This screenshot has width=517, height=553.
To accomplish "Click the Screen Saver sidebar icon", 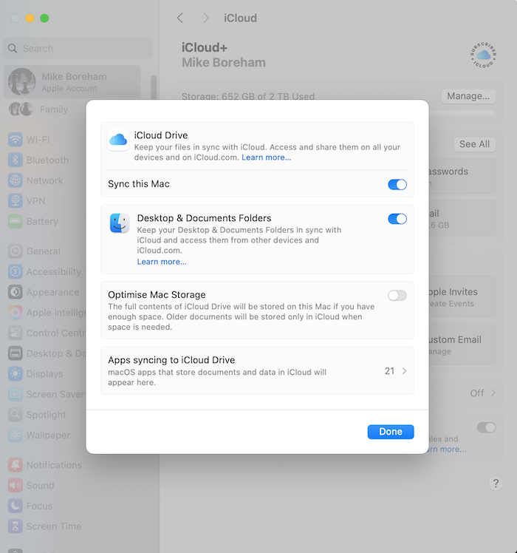I will tap(16, 394).
